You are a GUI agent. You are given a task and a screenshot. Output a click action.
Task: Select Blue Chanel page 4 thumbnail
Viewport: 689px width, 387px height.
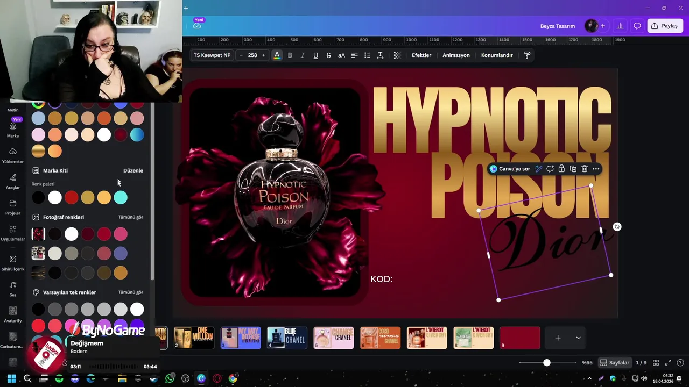pyautogui.click(x=287, y=338)
